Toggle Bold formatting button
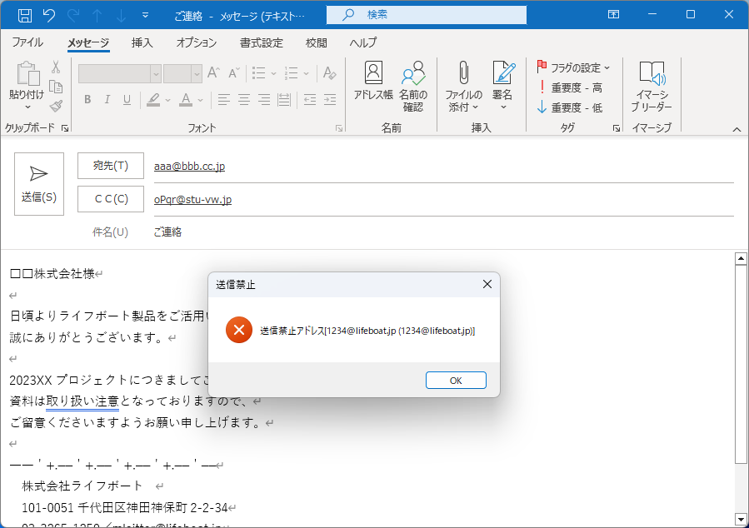The width and height of the screenshot is (749, 528). click(x=87, y=100)
